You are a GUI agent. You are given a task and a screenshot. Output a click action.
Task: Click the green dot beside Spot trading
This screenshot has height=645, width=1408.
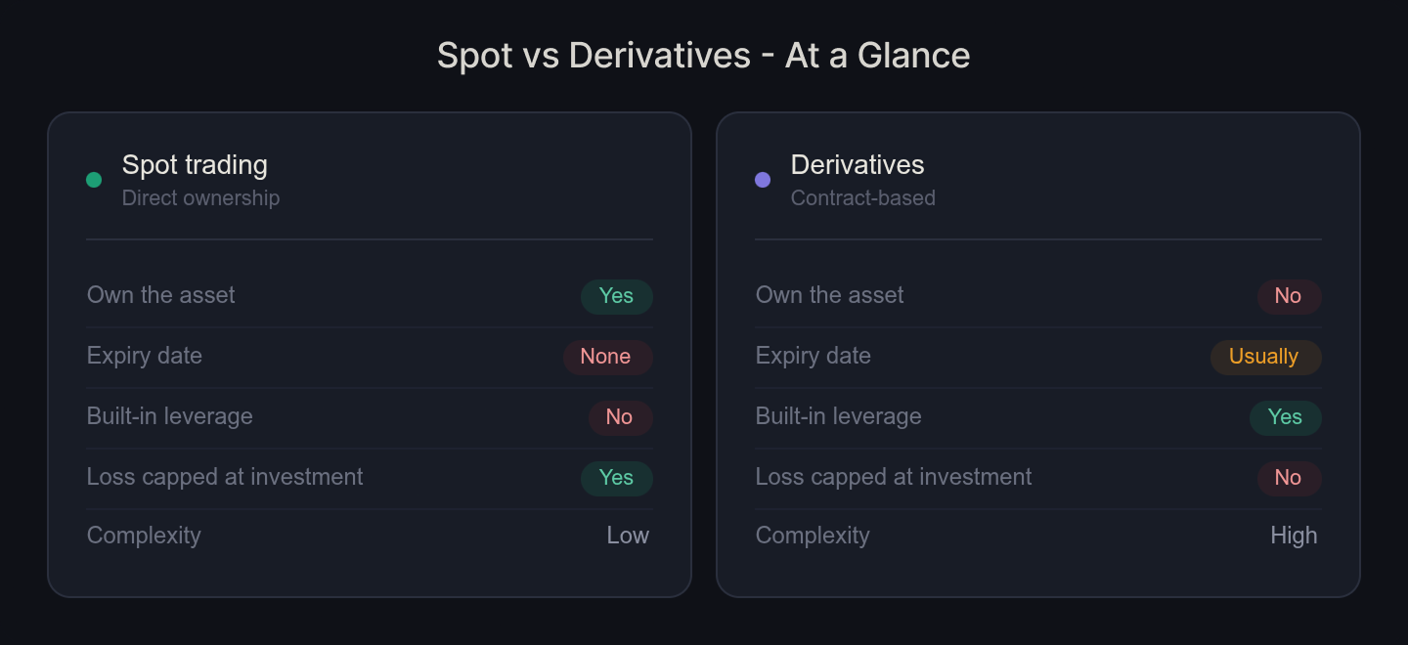tap(94, 180)
